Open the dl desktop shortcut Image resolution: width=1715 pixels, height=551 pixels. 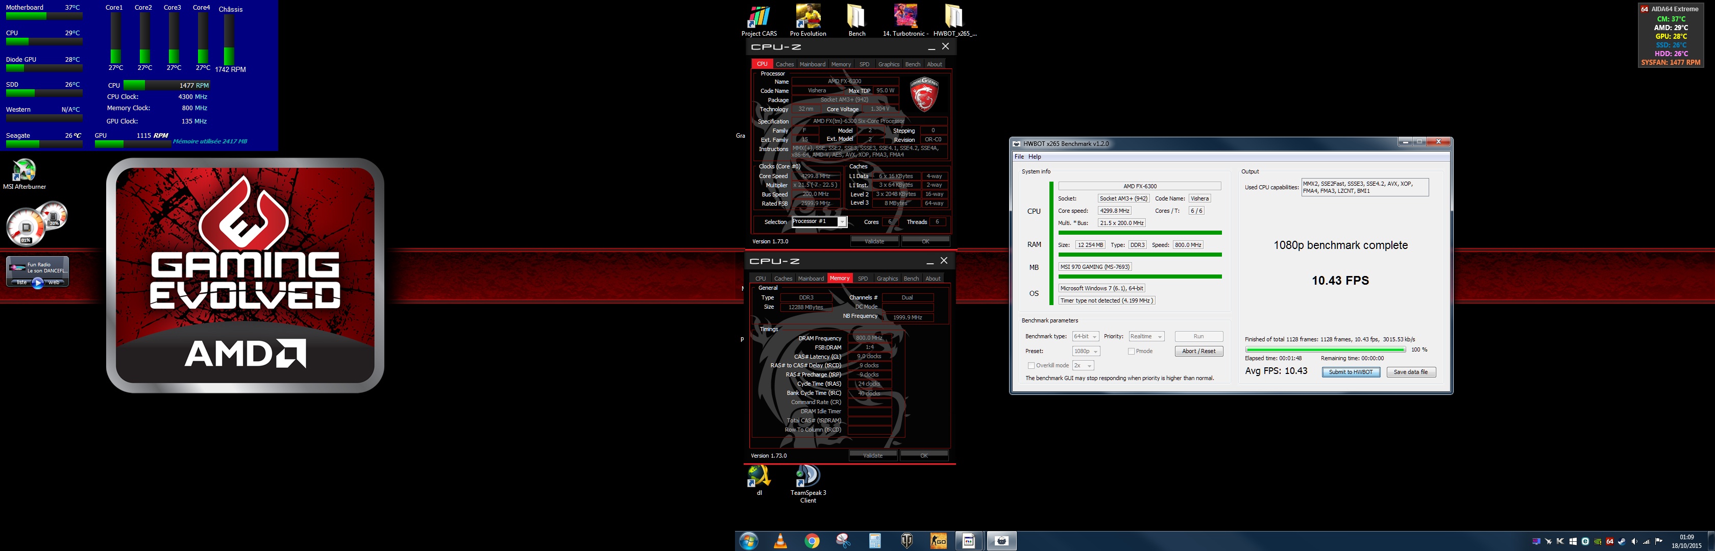pyautogui.click(x=759, y=481)
